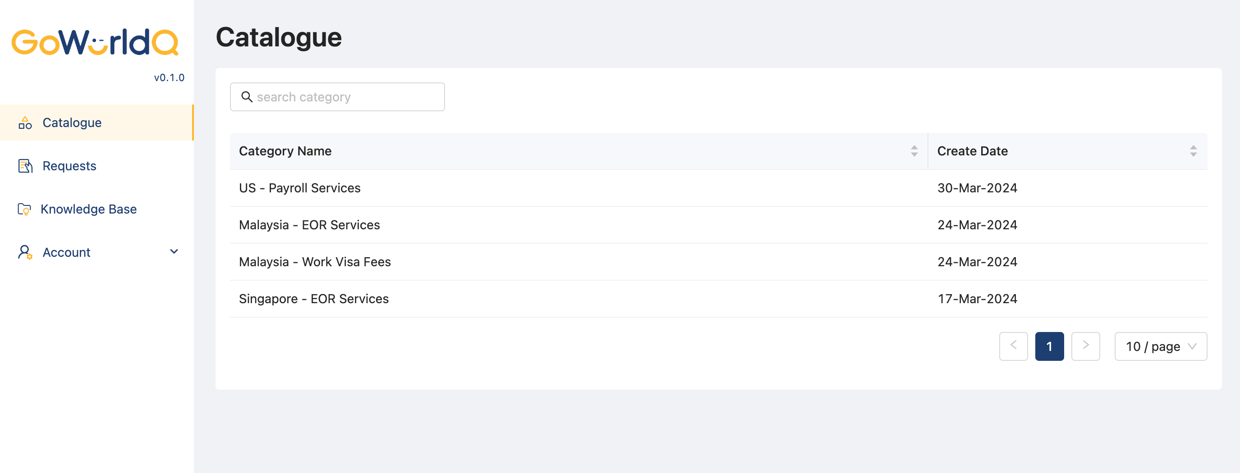1240x473 pixels.
Task: Sort by Create Date arrows
Action: coord(1193,151)
